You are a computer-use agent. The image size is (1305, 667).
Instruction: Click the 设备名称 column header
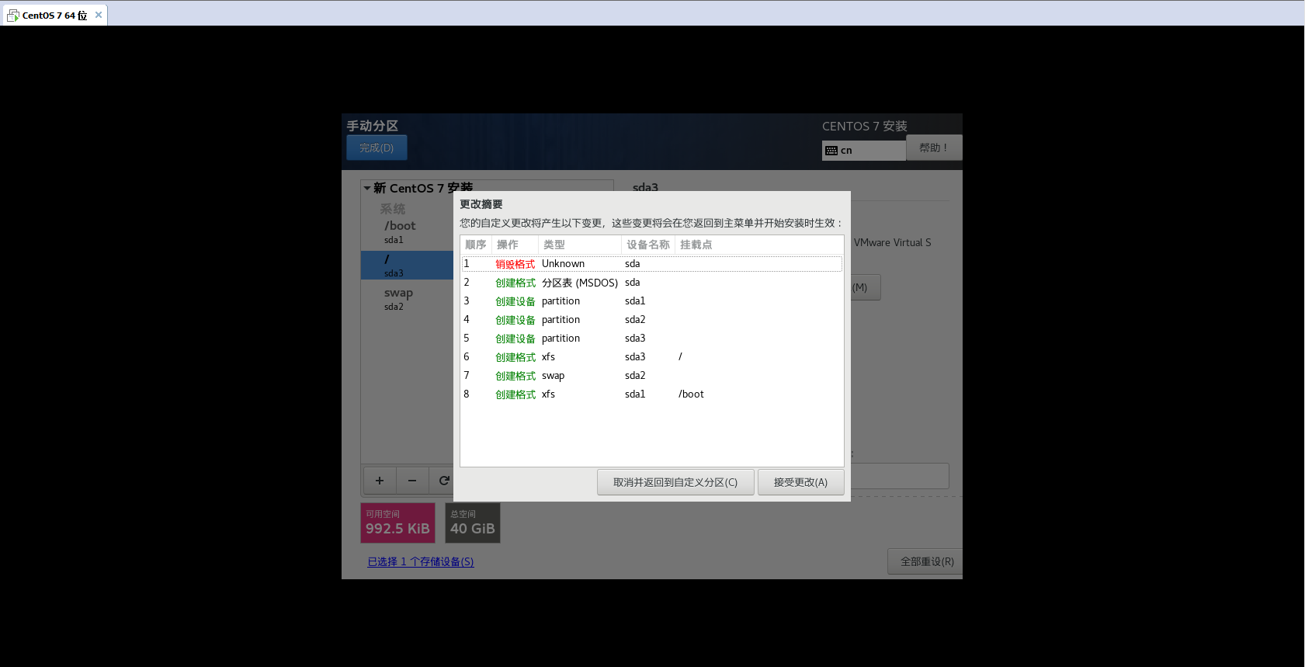648,245
